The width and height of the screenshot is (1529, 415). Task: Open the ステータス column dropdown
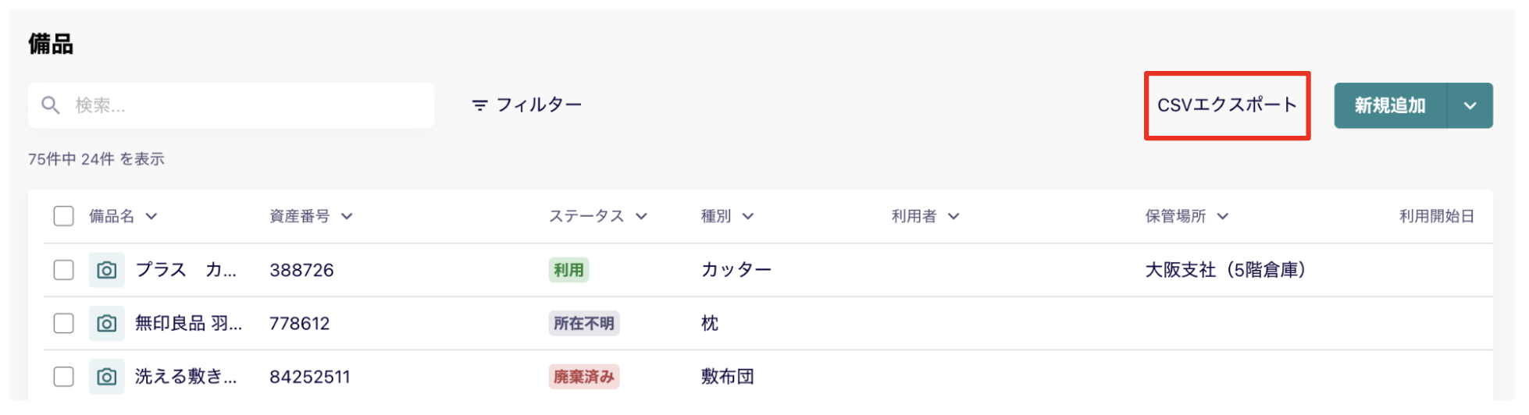coord(641,217)
